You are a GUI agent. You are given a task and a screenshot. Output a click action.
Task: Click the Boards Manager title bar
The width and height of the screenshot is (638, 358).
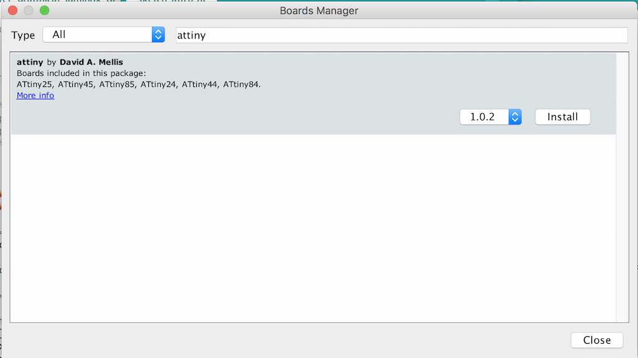(319, 11)
